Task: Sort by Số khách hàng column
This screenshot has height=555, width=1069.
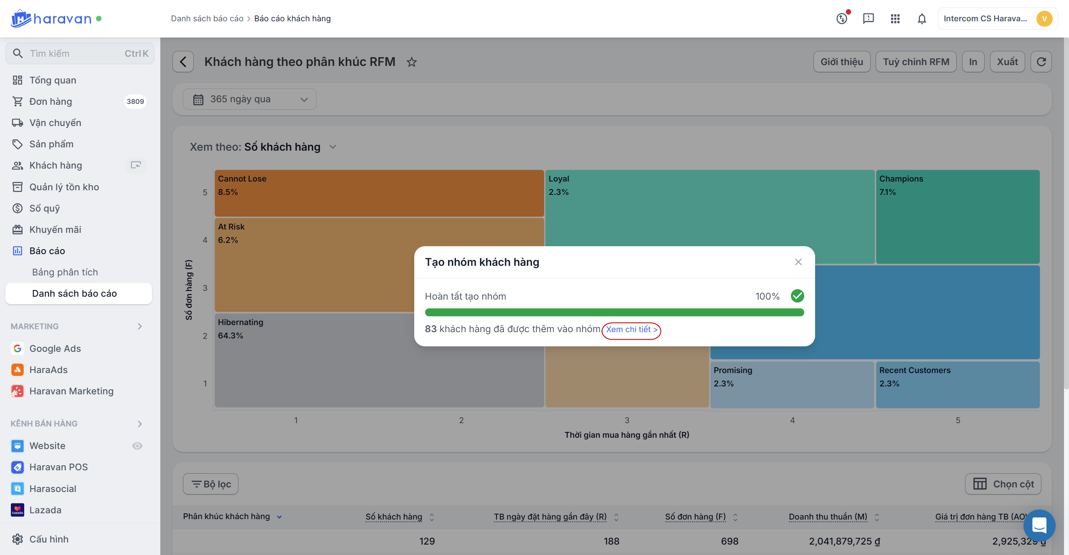Action: pyautogui.click(x=432, y=517)
